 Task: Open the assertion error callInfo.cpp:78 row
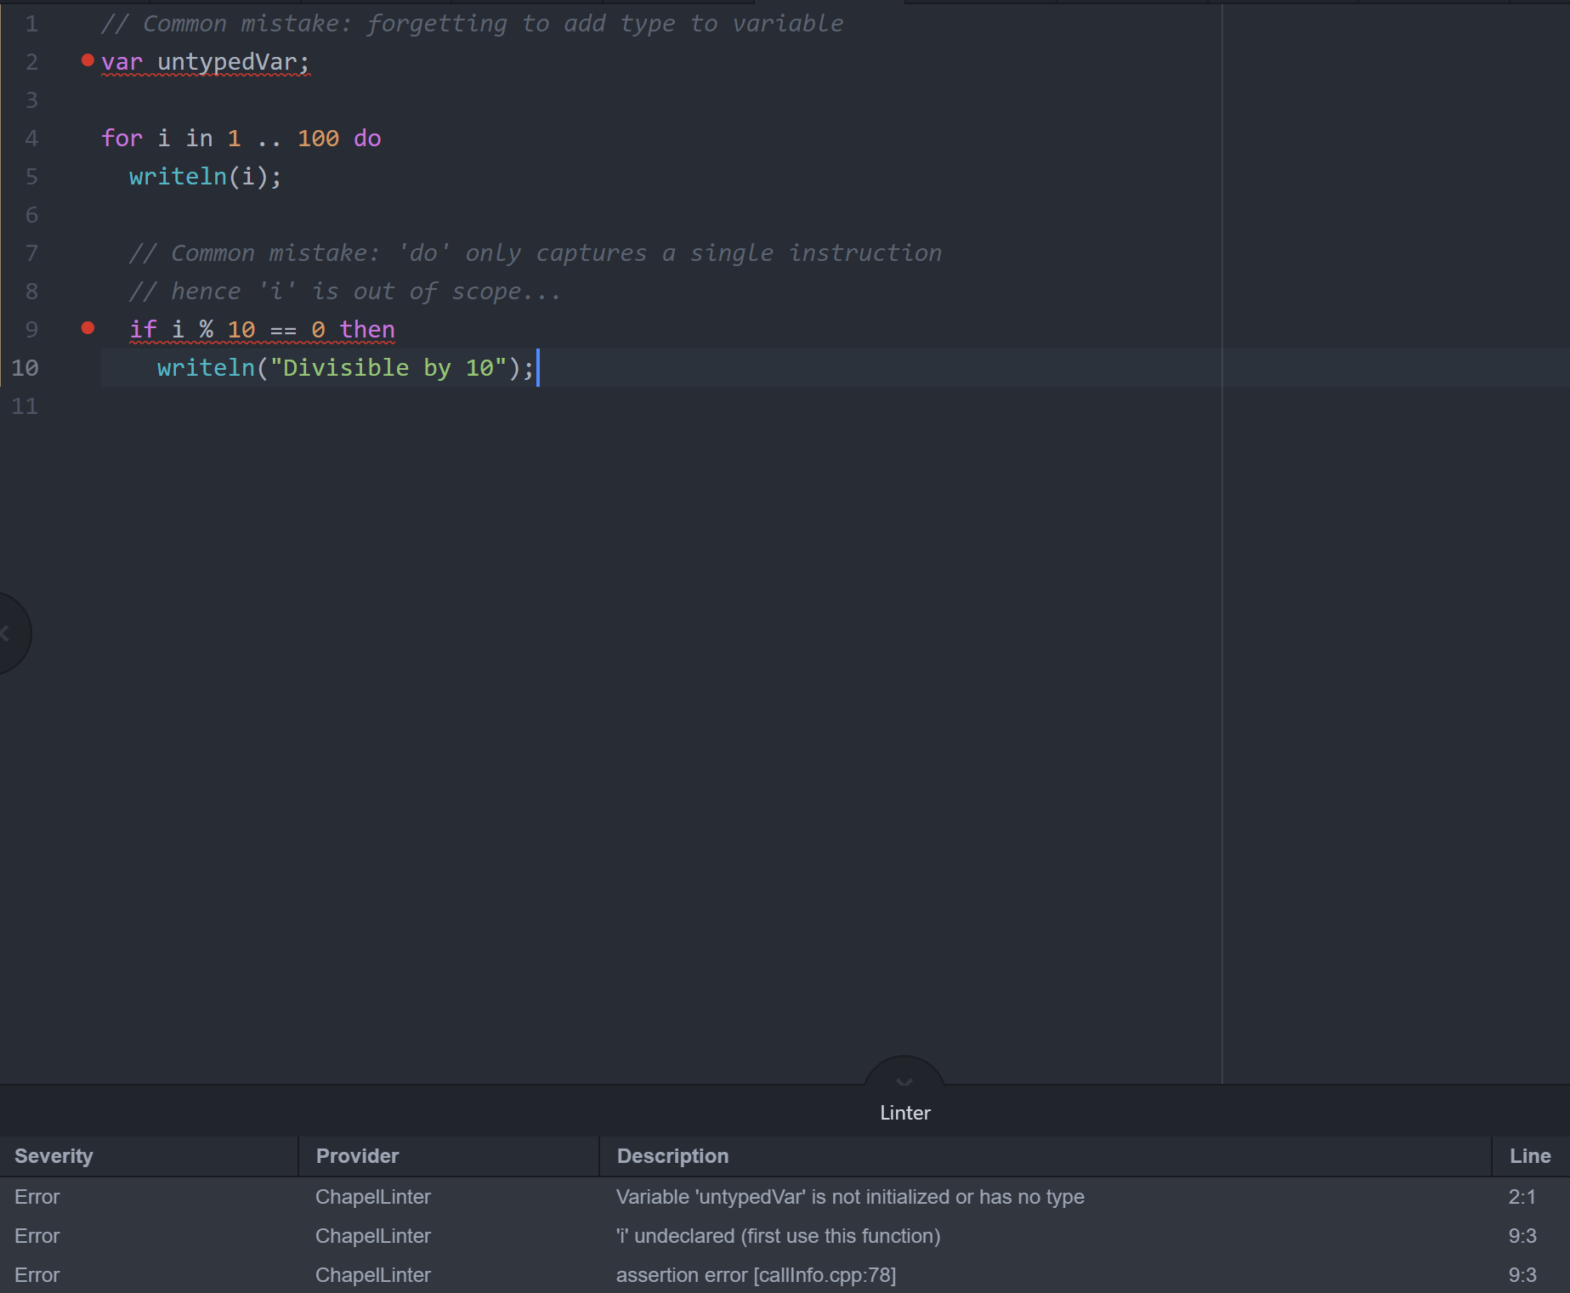click(785, 1275)
